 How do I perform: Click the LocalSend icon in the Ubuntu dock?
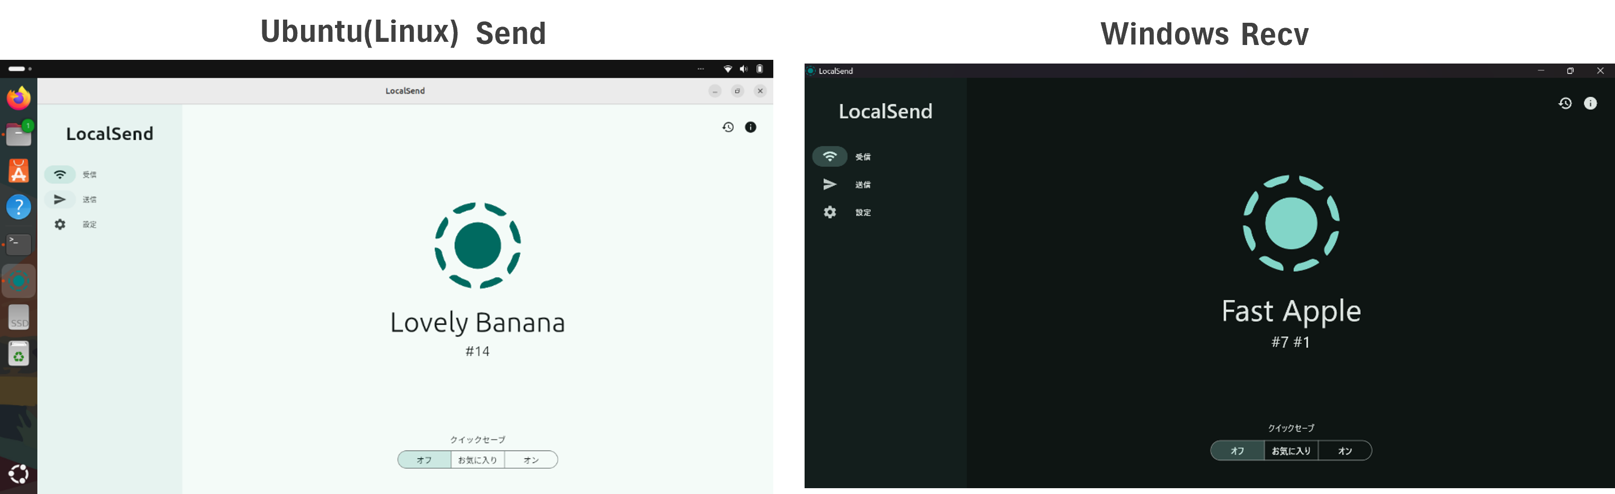[x=17, y=281]
